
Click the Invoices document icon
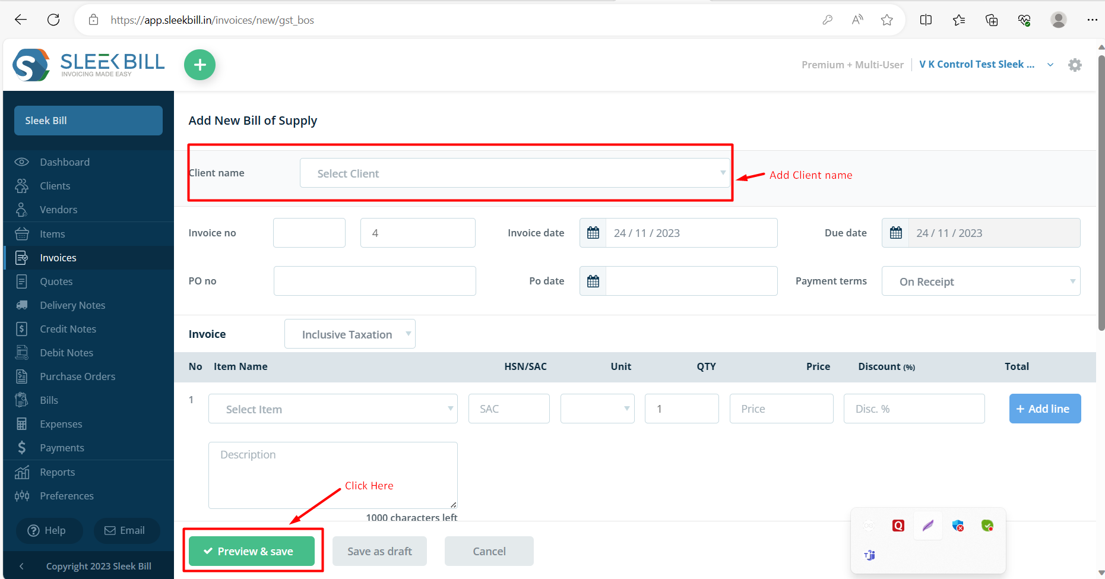(x=22, y=258)
